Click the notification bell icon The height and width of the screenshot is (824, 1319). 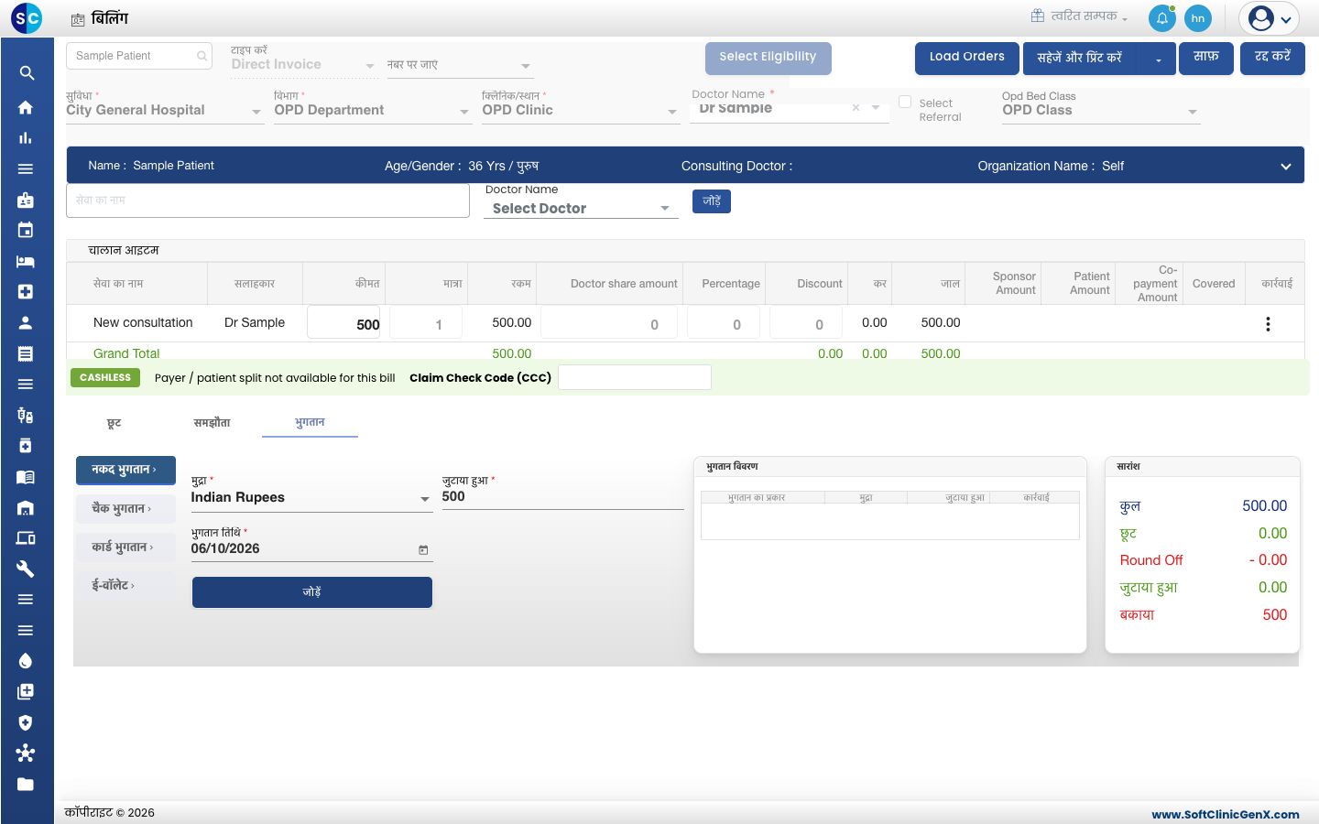click(x=1162, y=18)
